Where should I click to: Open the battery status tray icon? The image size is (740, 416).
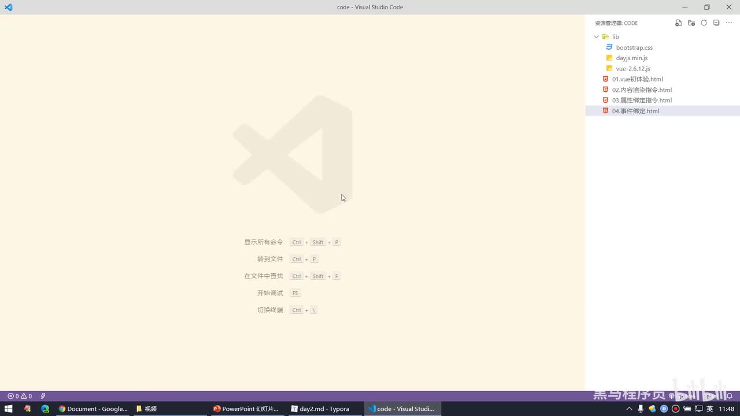pyautogui.click(x=687, y=408)
